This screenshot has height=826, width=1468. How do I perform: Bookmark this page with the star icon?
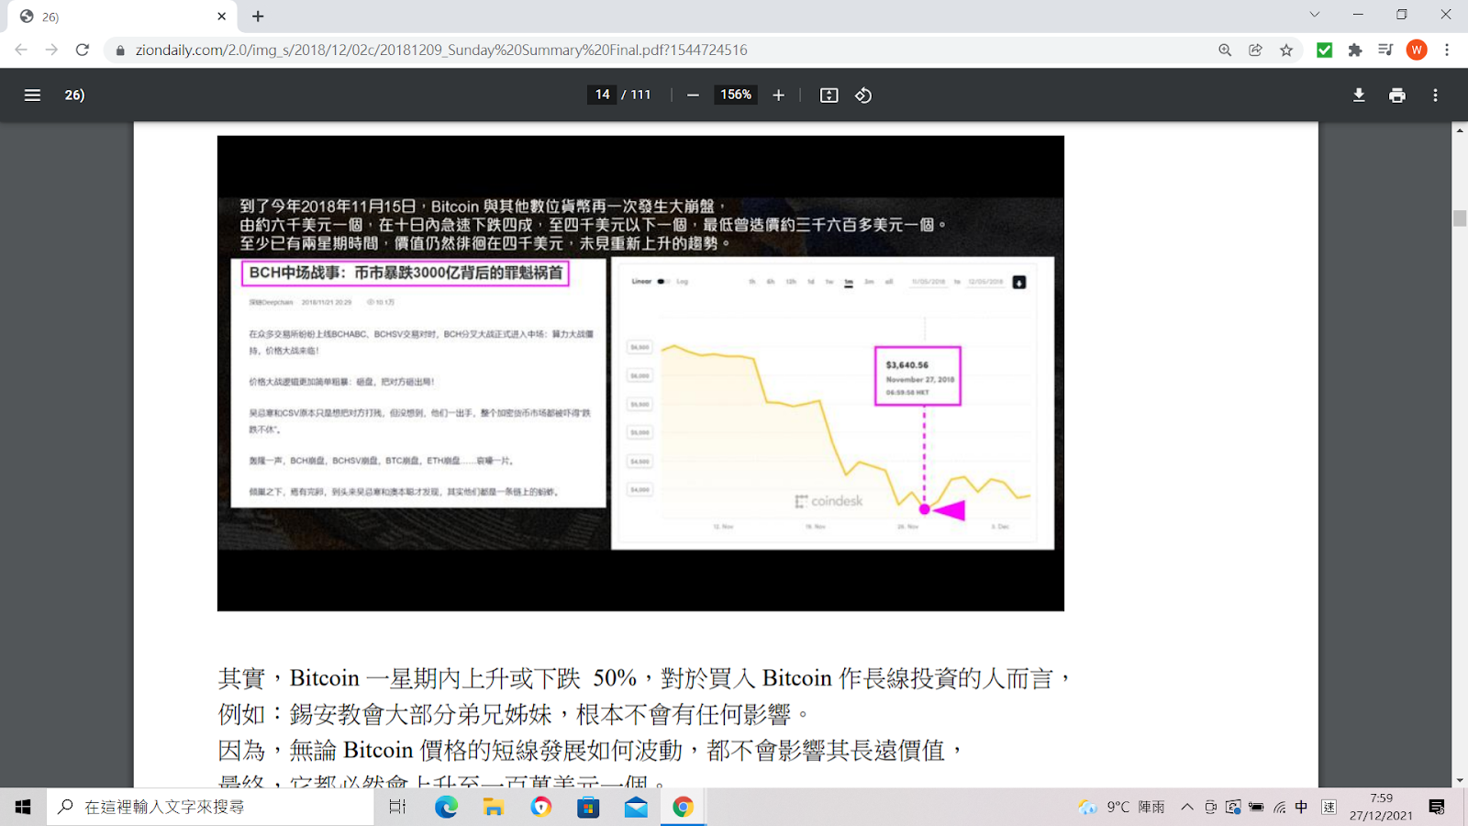click(1286, 50)
